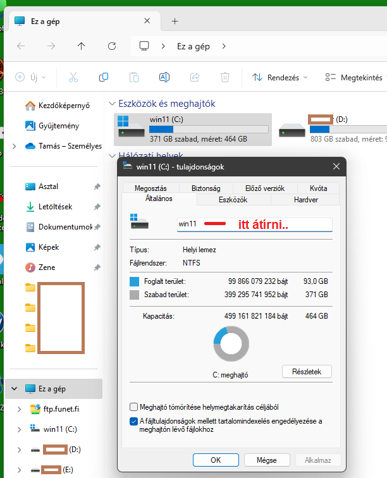Screen dimensions: 387x478
Task: Click the Cut scissors icon
Action: [x=73, y=77]
